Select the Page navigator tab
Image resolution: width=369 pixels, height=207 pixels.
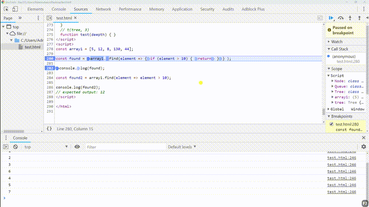tap(8, 18)
